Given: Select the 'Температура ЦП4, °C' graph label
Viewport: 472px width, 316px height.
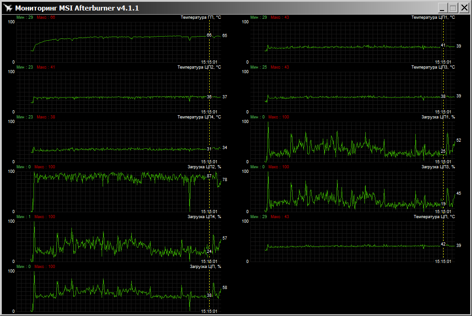Looking at the screenshot, I should [x=199, y=117].
